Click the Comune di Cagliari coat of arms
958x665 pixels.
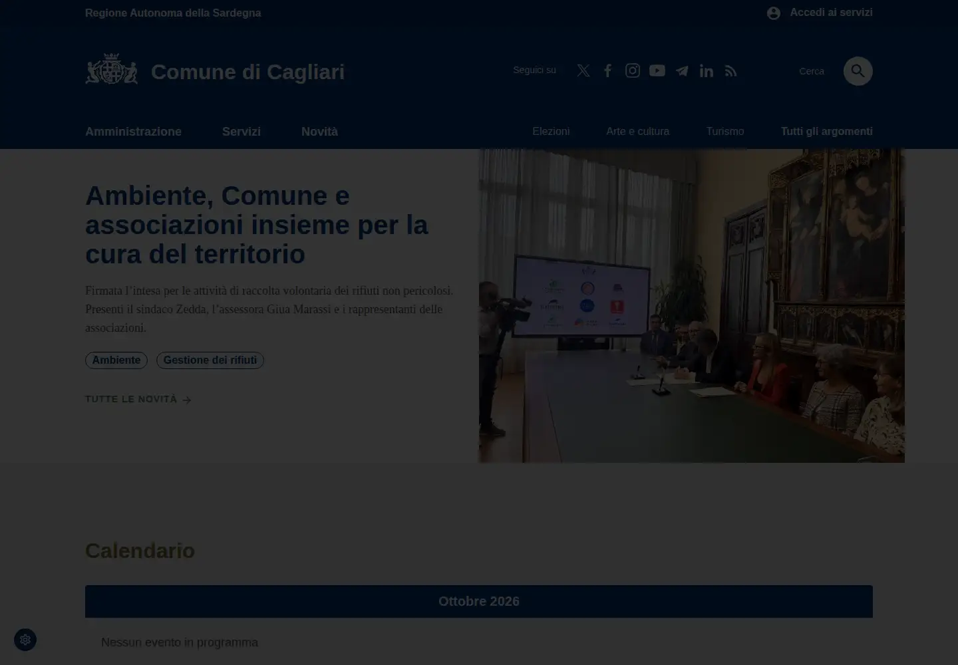click(x=112, y=69)
